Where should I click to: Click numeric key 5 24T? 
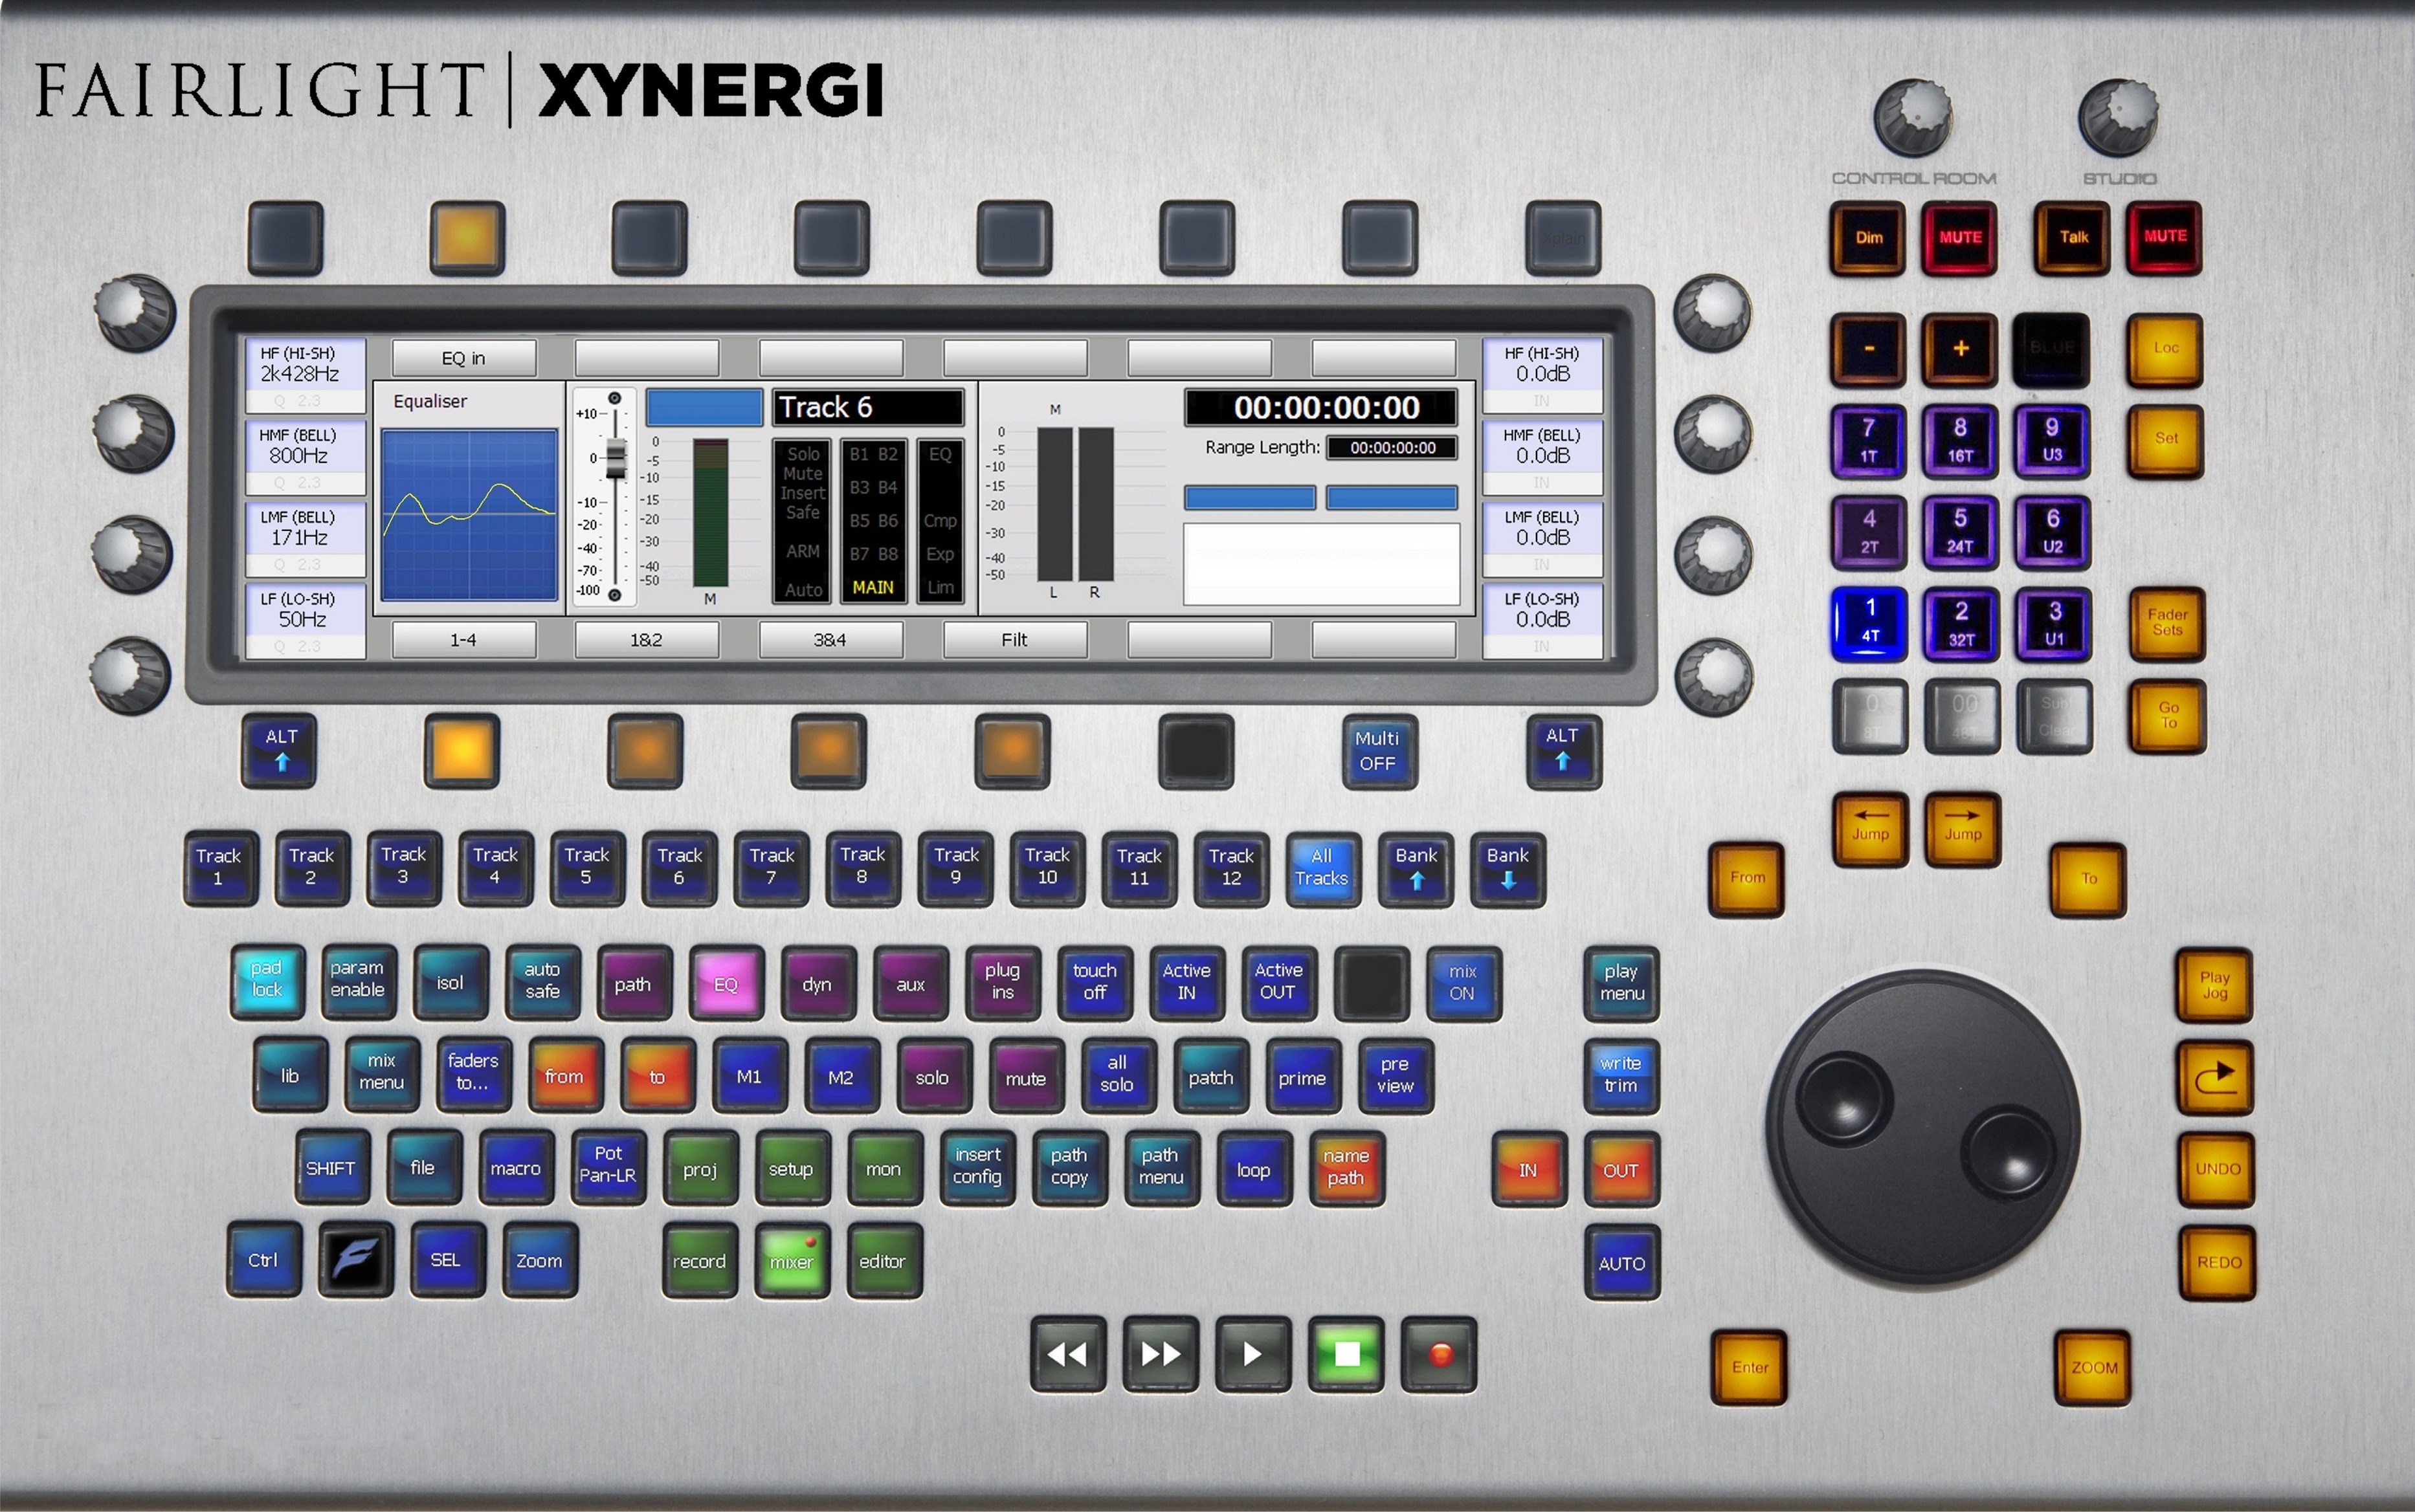pyautogui.click(x=1961, y=532)
